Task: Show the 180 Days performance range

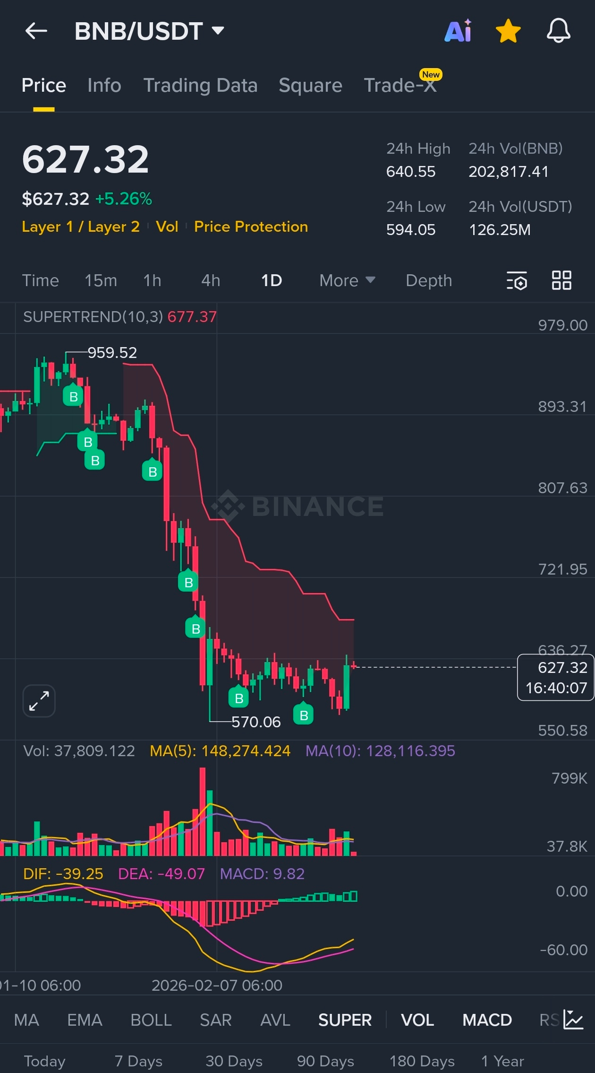Action: point(422,1061)
